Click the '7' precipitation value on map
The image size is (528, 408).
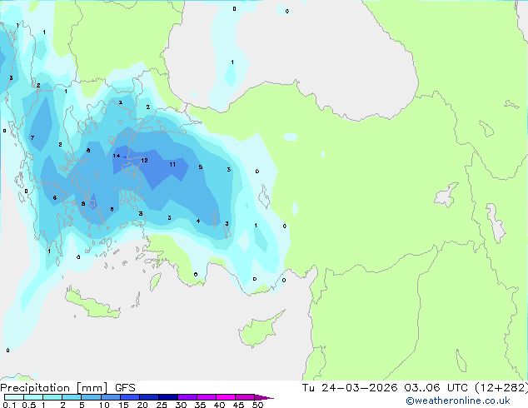(x=32, y=137)
